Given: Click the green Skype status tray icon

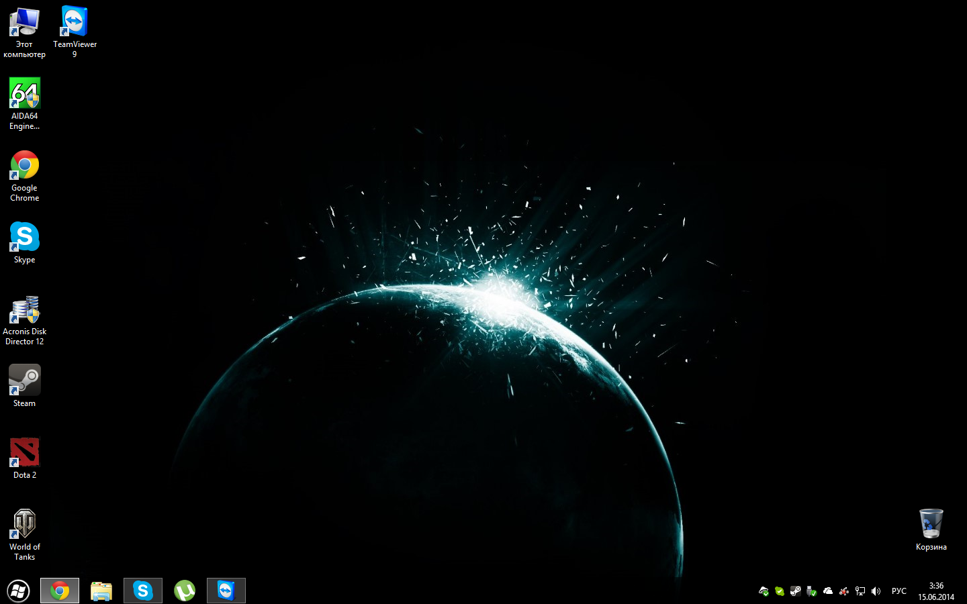Looking at the screenshot, I should click(780, 591).
